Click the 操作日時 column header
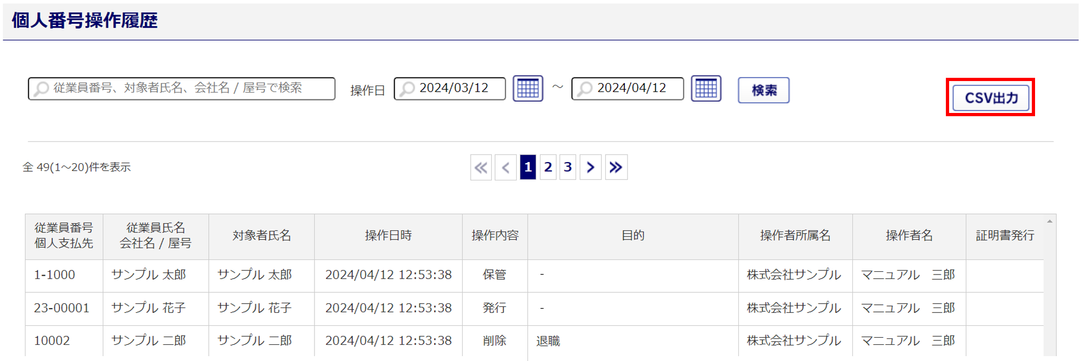The image size is (1081, 361). tap(388, 236)
